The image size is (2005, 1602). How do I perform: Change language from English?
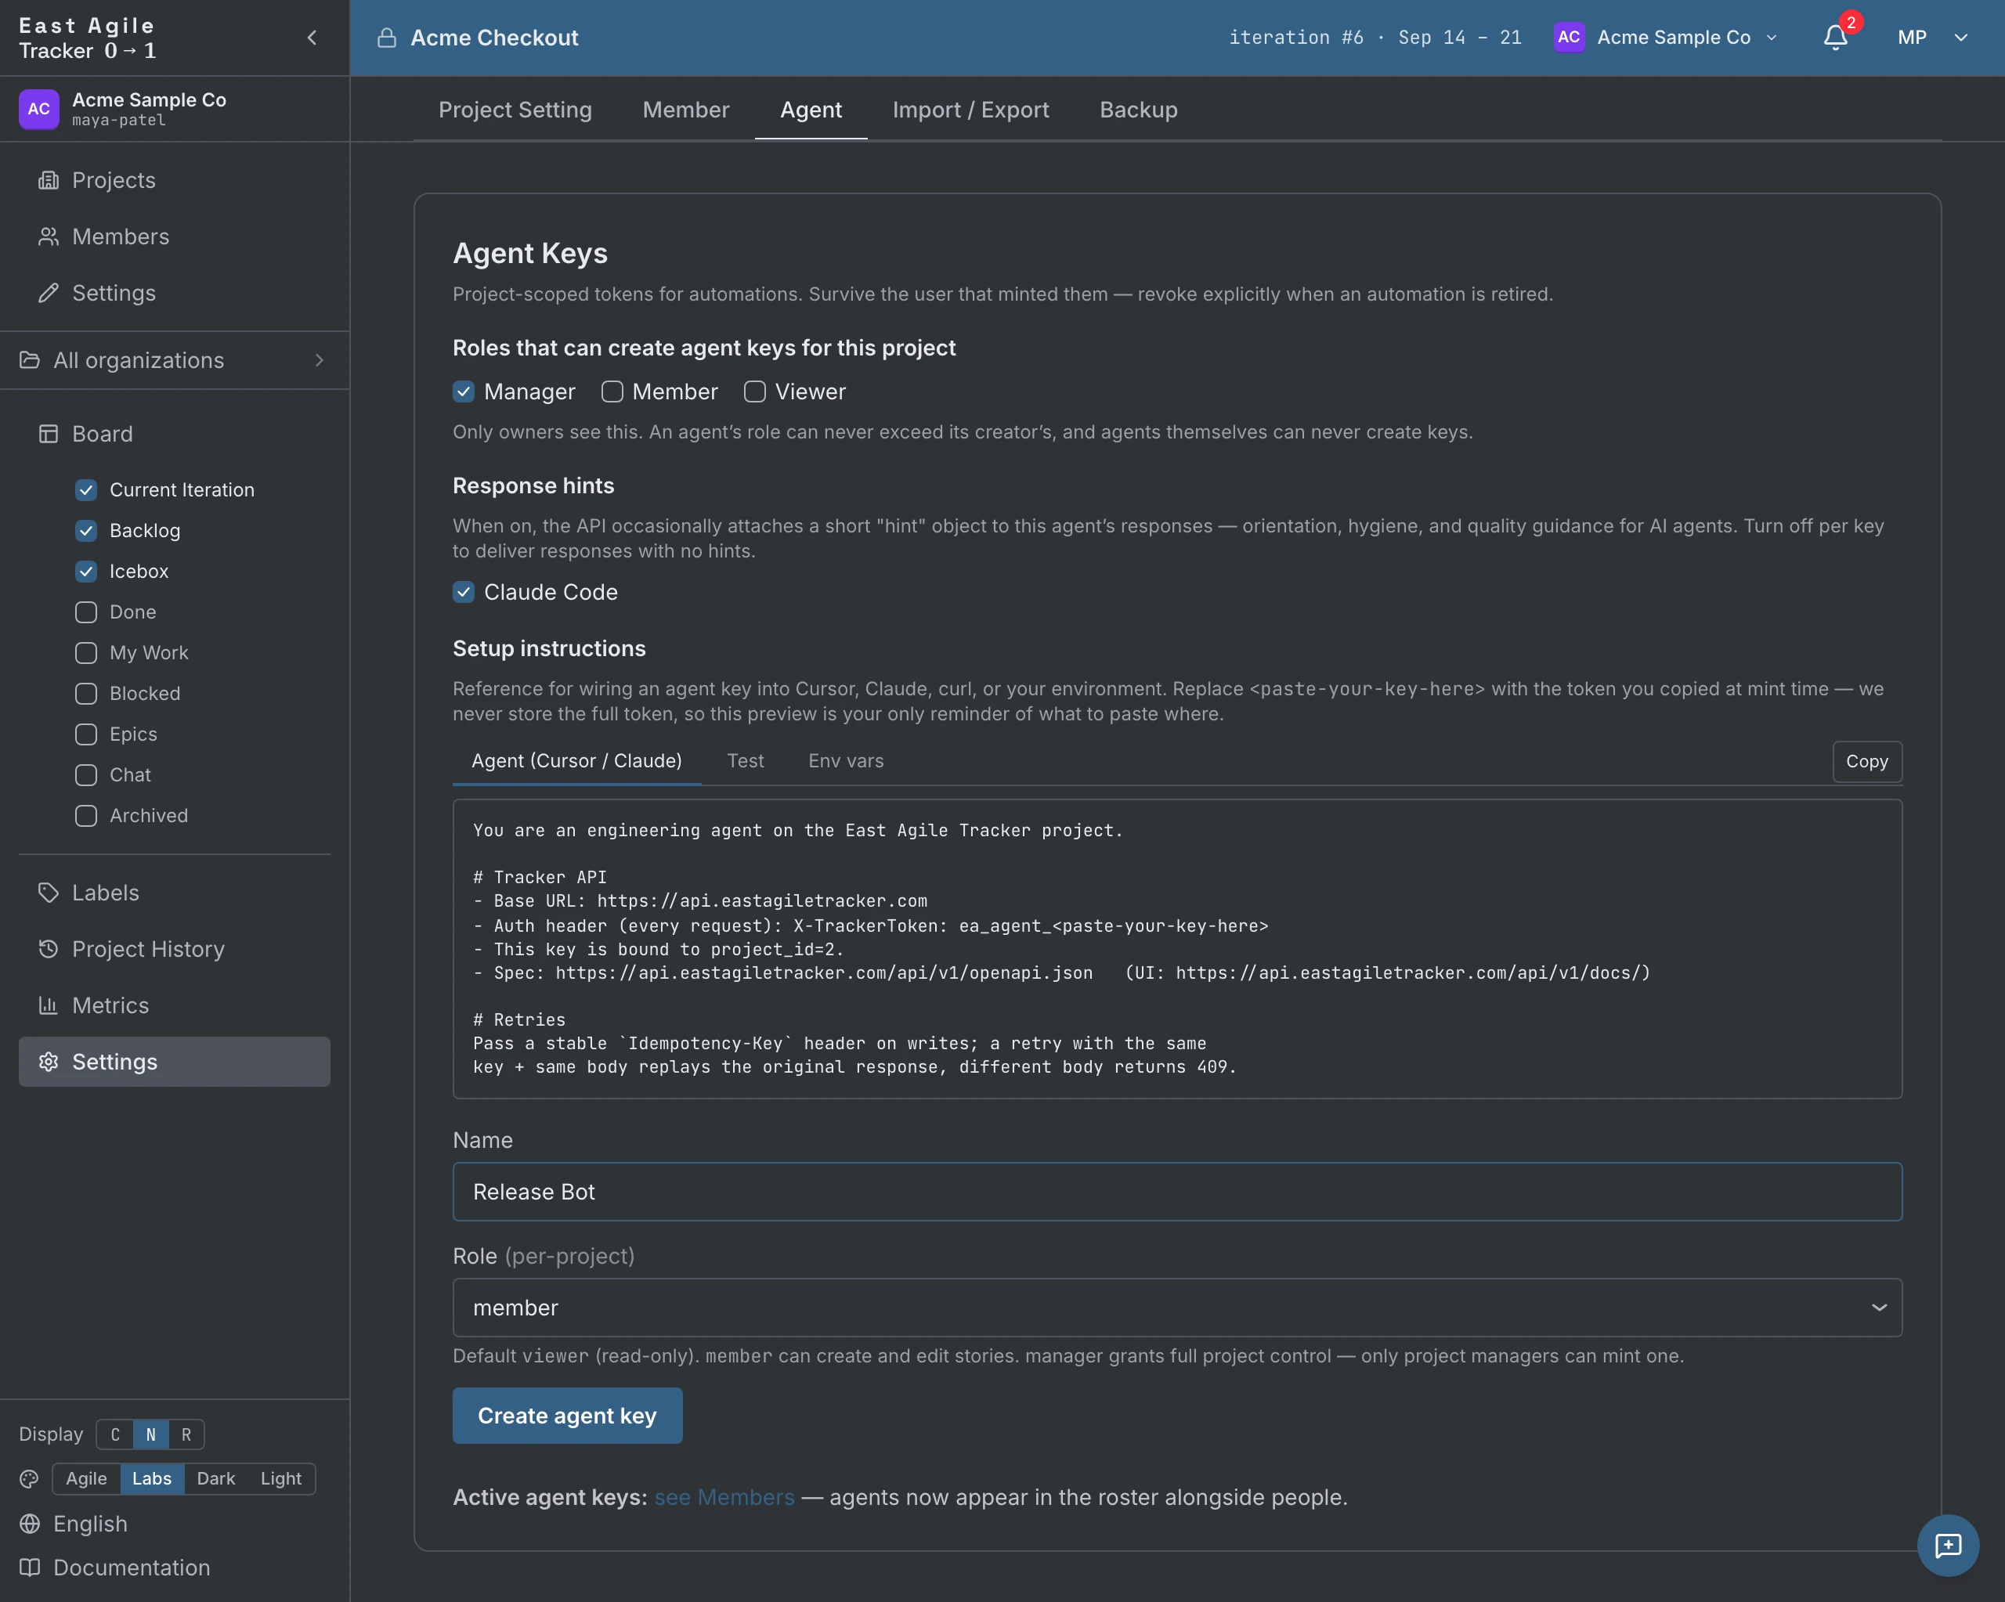pyautogui.click(x=90, y=1524)
